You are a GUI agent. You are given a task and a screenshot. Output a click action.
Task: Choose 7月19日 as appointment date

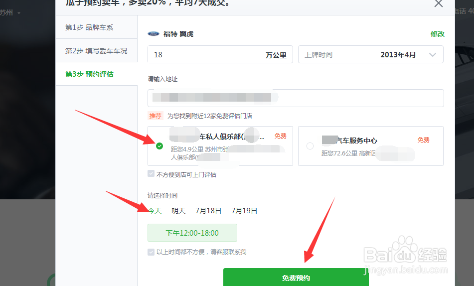pyautogui.click(x=244, y=211)
